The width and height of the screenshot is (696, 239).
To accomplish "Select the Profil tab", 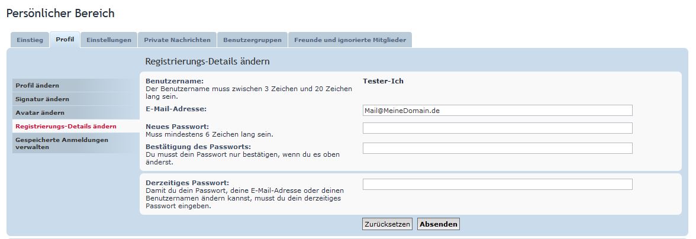I will [x=65, y=40].
